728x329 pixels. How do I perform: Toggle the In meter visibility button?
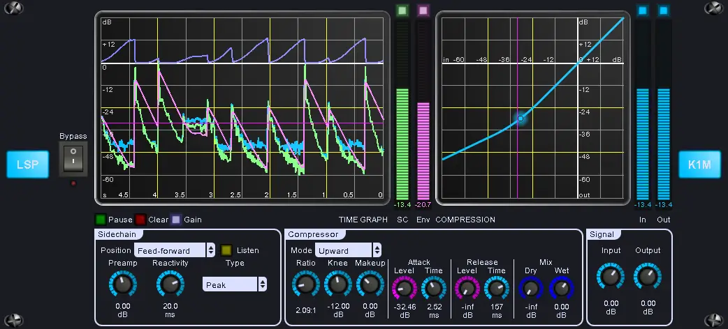[x=643, y=10]
